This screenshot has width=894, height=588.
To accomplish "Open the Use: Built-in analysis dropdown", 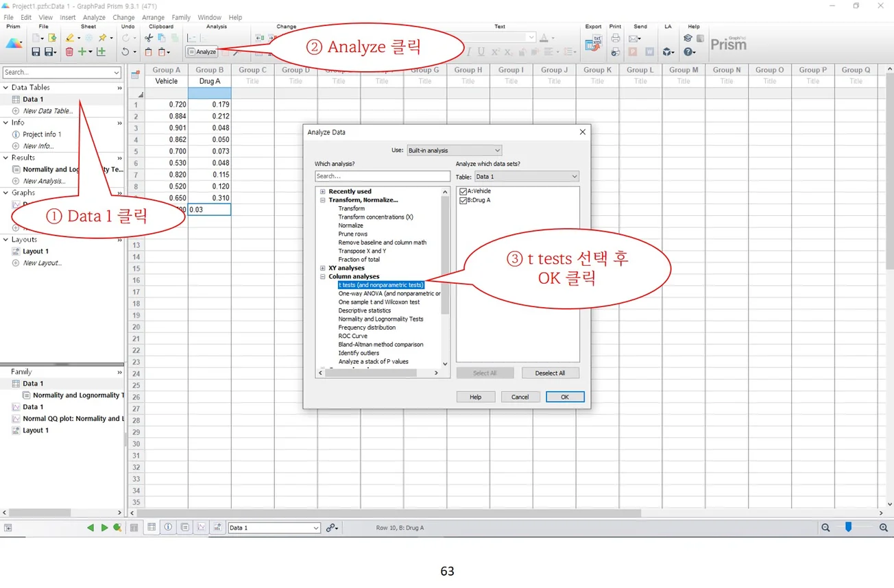I will coord(454,150).
